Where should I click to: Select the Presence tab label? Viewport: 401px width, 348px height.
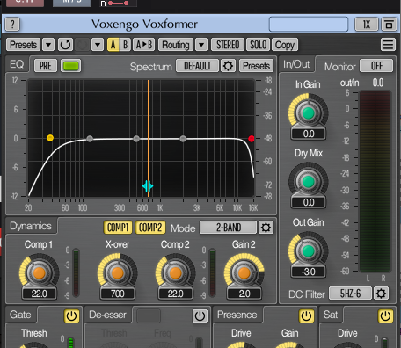237,315
